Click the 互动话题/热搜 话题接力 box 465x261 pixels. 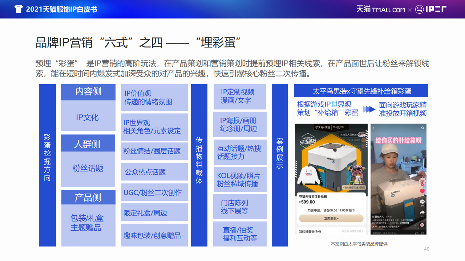[240, 152]
